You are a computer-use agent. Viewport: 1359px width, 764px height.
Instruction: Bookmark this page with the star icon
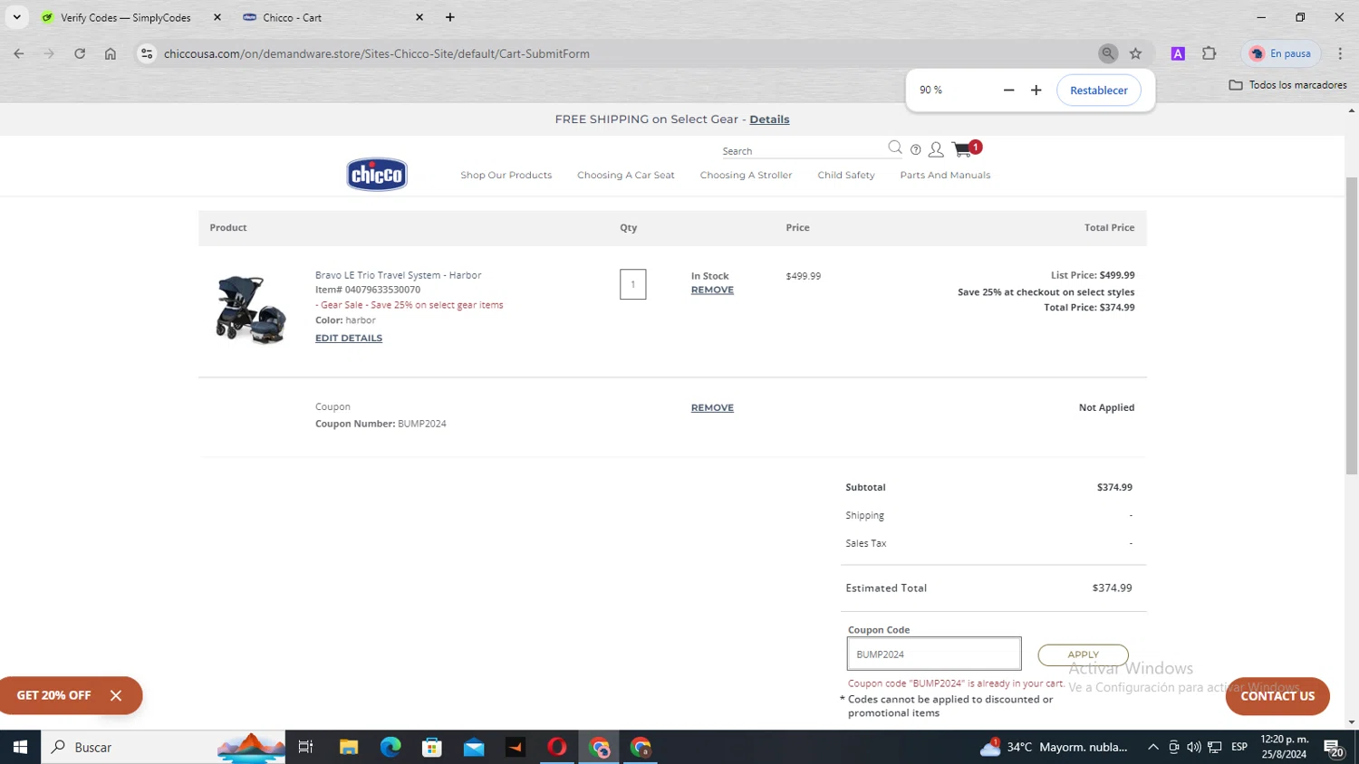[1135, 53]
